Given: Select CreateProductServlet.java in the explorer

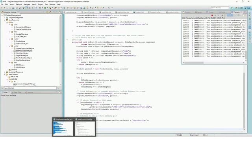Looking at the screenshot, I should pyautogui.click(x=25, y=48).
